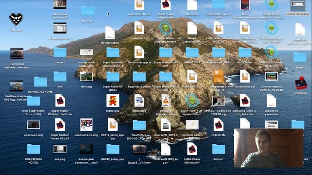
Task: Open the SMBA2 v0.3 folder
Action: 192,52
